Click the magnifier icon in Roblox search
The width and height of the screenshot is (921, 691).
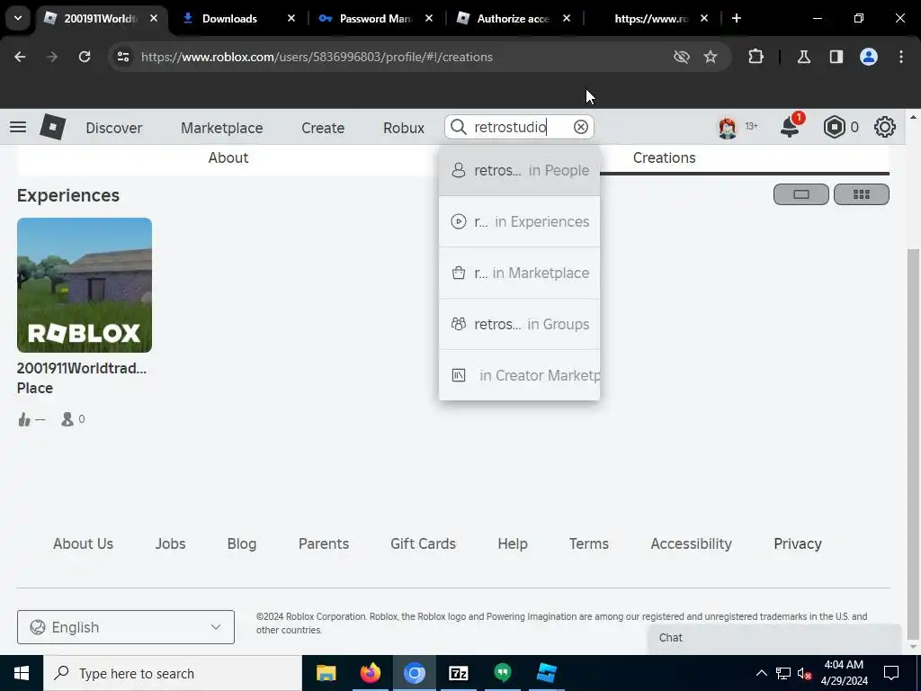[458, 127]
